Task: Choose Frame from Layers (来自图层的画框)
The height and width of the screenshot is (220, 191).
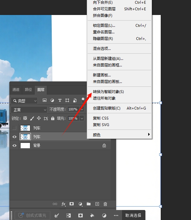Action: (x=119, y=65)
